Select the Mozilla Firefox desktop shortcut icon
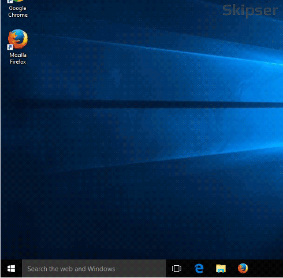 coord(18,39)
